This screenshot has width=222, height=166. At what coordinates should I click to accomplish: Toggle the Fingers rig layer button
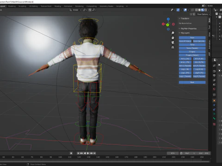click(x=192, y=52)
